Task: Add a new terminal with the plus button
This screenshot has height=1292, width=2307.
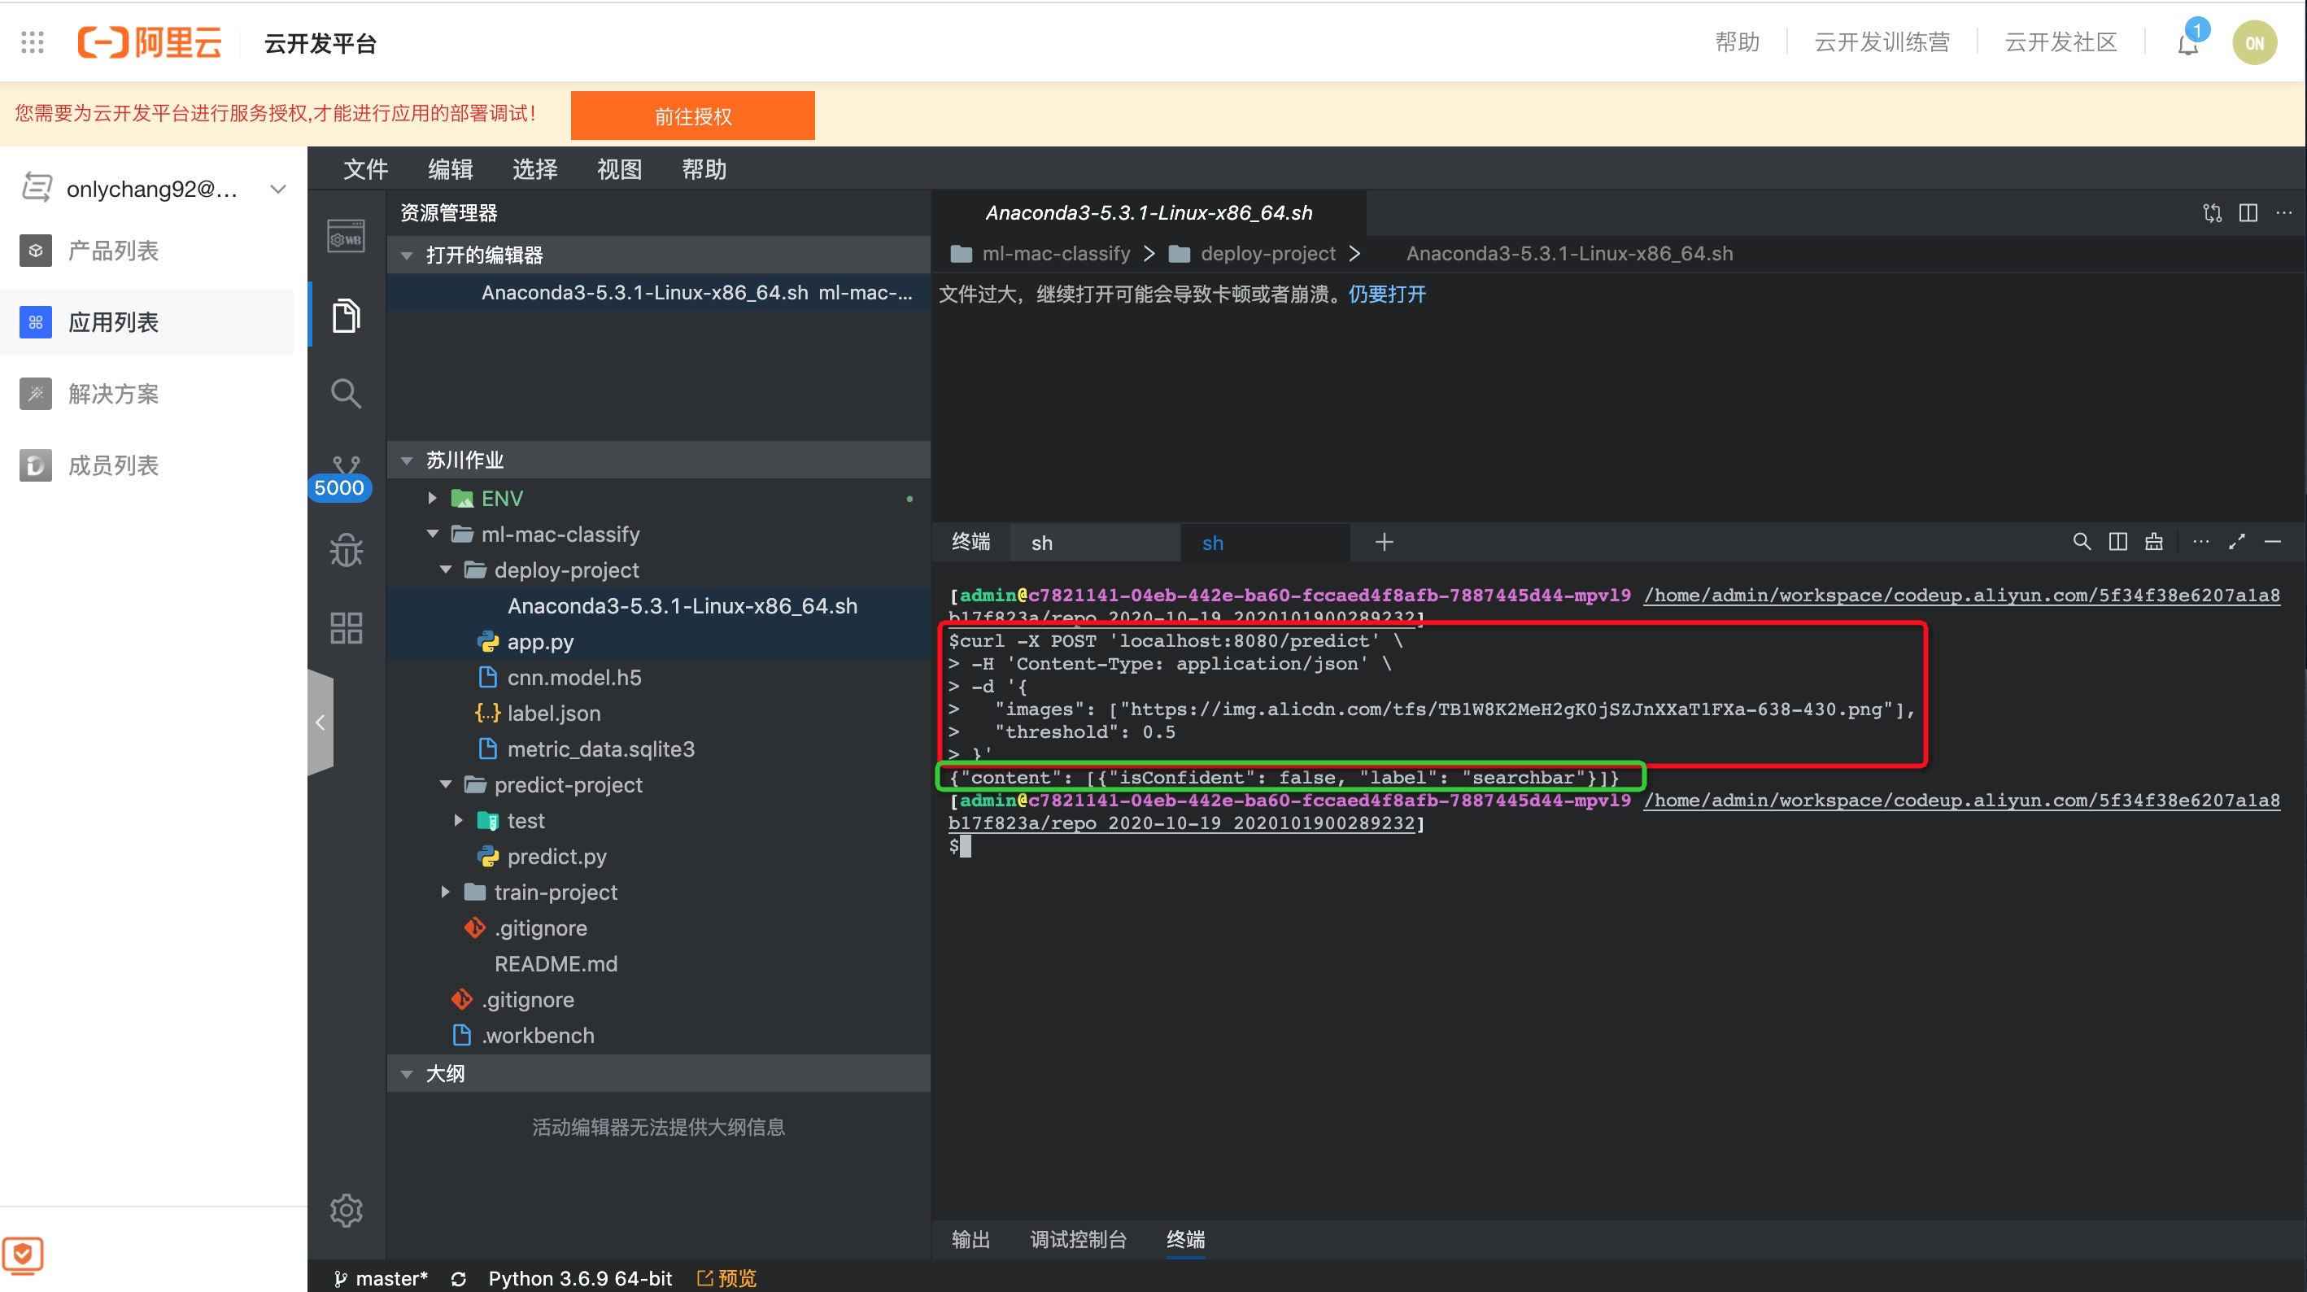Action: tap(1384, 542)
